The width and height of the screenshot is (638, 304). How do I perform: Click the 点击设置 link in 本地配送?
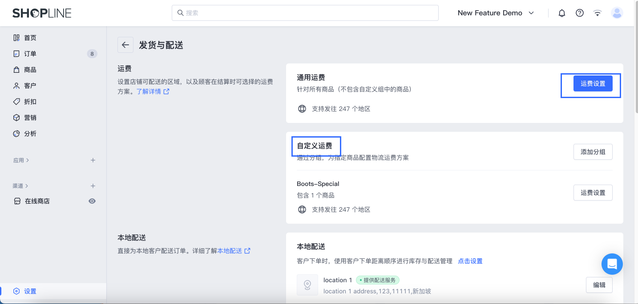click(470, 261)
